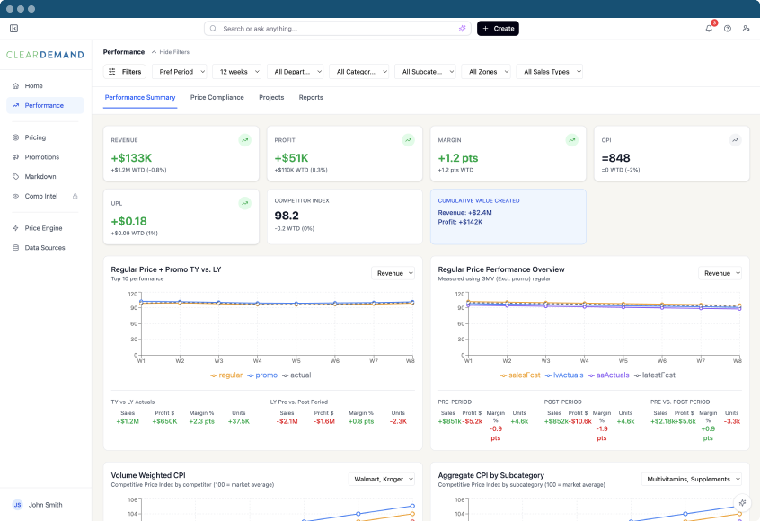The width and height of the screenshot is (760, 521).
Task: Open the floating AI assistant sparkle button
Action: pyautogui.click(x=741, y=504)
